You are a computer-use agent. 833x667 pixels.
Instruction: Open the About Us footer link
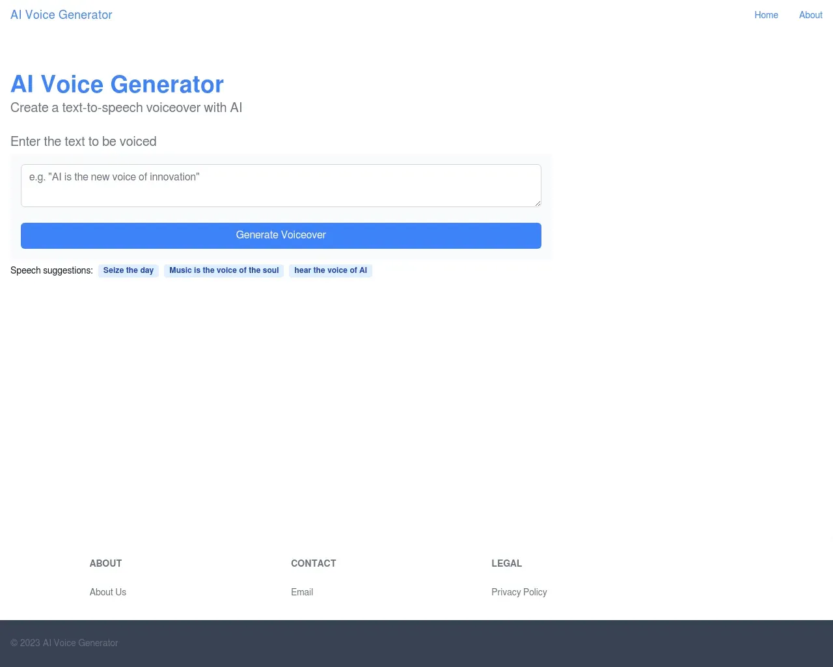click(x=108, y=592)
